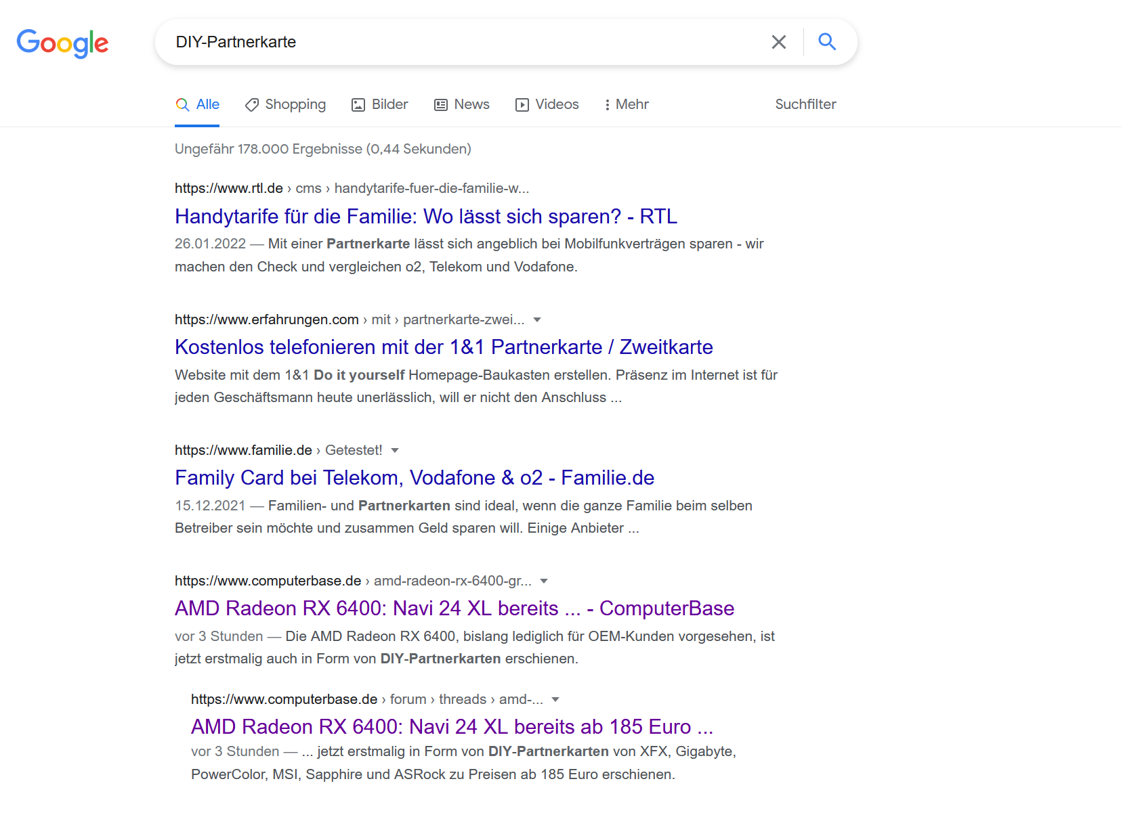
Task: Expand the erfahrungen.com result dropdown arrow
Action: tap(537, 319)
